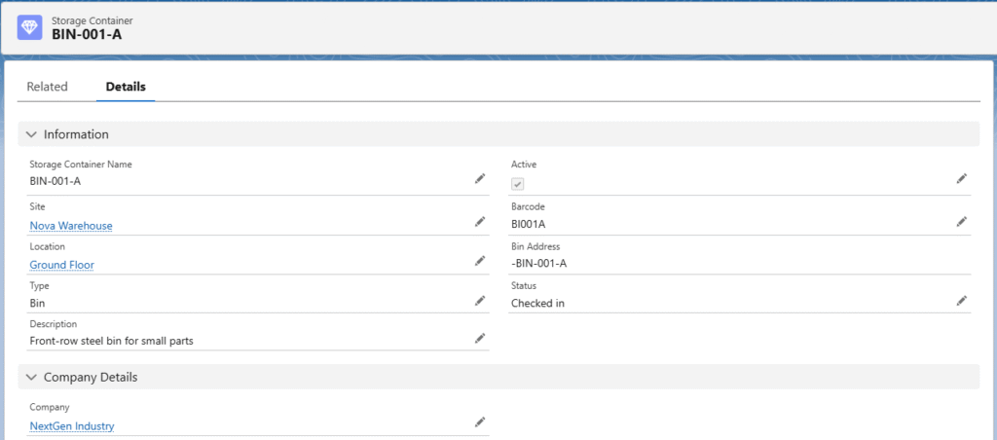Click the Storage Container diamond icon
Image resolution: width=997 pixels, height=440 pixels.
click(x=29, y=27)
